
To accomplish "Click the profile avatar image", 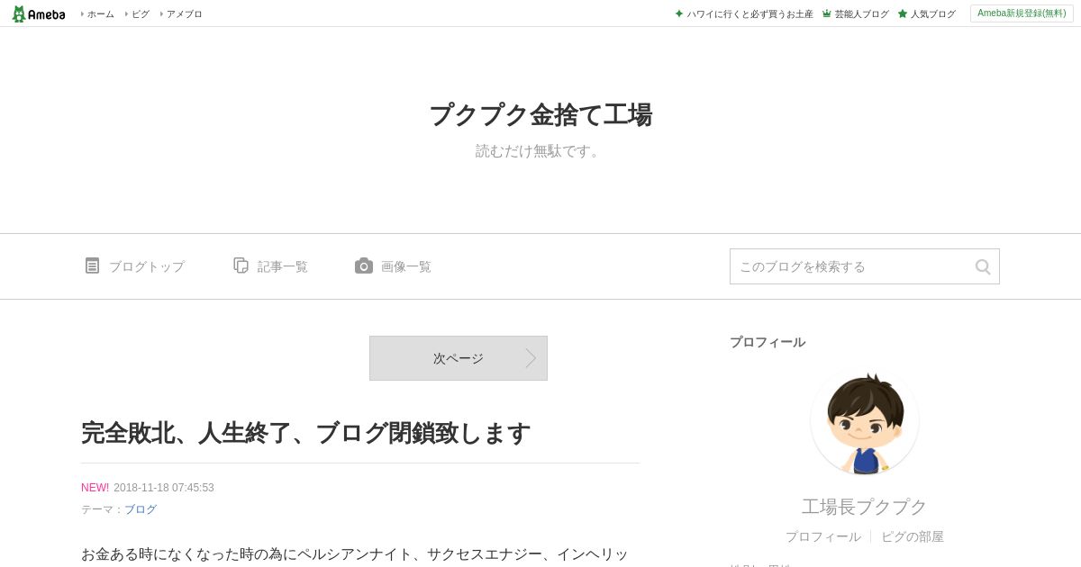I will [x=865, y=421].
